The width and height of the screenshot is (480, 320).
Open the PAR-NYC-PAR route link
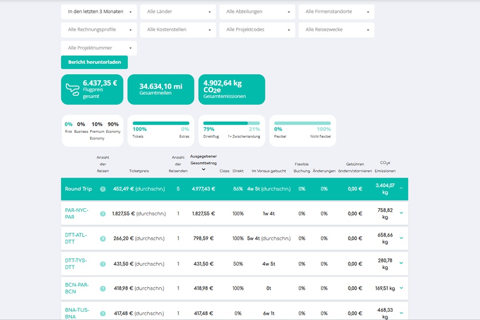click(x=76, y=213)
